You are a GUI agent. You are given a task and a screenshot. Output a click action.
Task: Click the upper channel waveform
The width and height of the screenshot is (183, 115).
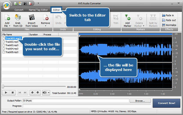[x=125, y=50]
